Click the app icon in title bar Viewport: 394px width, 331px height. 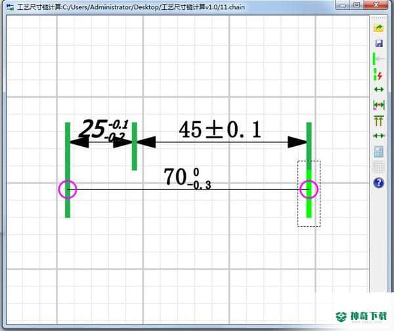coord(11,7)
